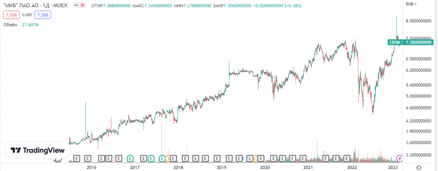Click the 8.5000000000 price axis label
Screen dimensions: 438x171
(x=418, y=21)
